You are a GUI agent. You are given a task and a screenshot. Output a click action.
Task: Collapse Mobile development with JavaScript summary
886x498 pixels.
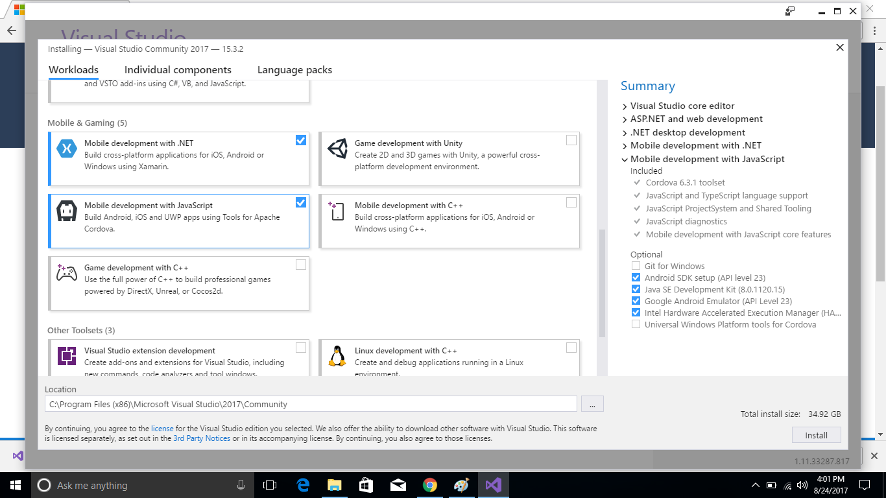click(625, 160)
